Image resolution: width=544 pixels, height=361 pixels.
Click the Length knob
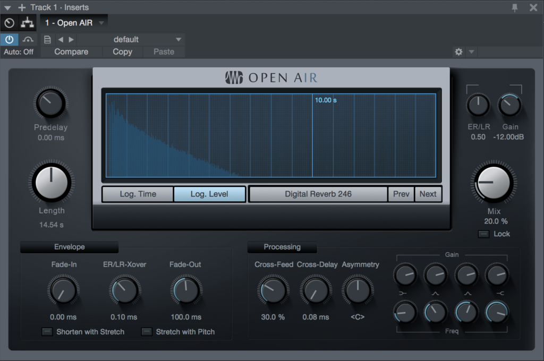tap(52, 183)
